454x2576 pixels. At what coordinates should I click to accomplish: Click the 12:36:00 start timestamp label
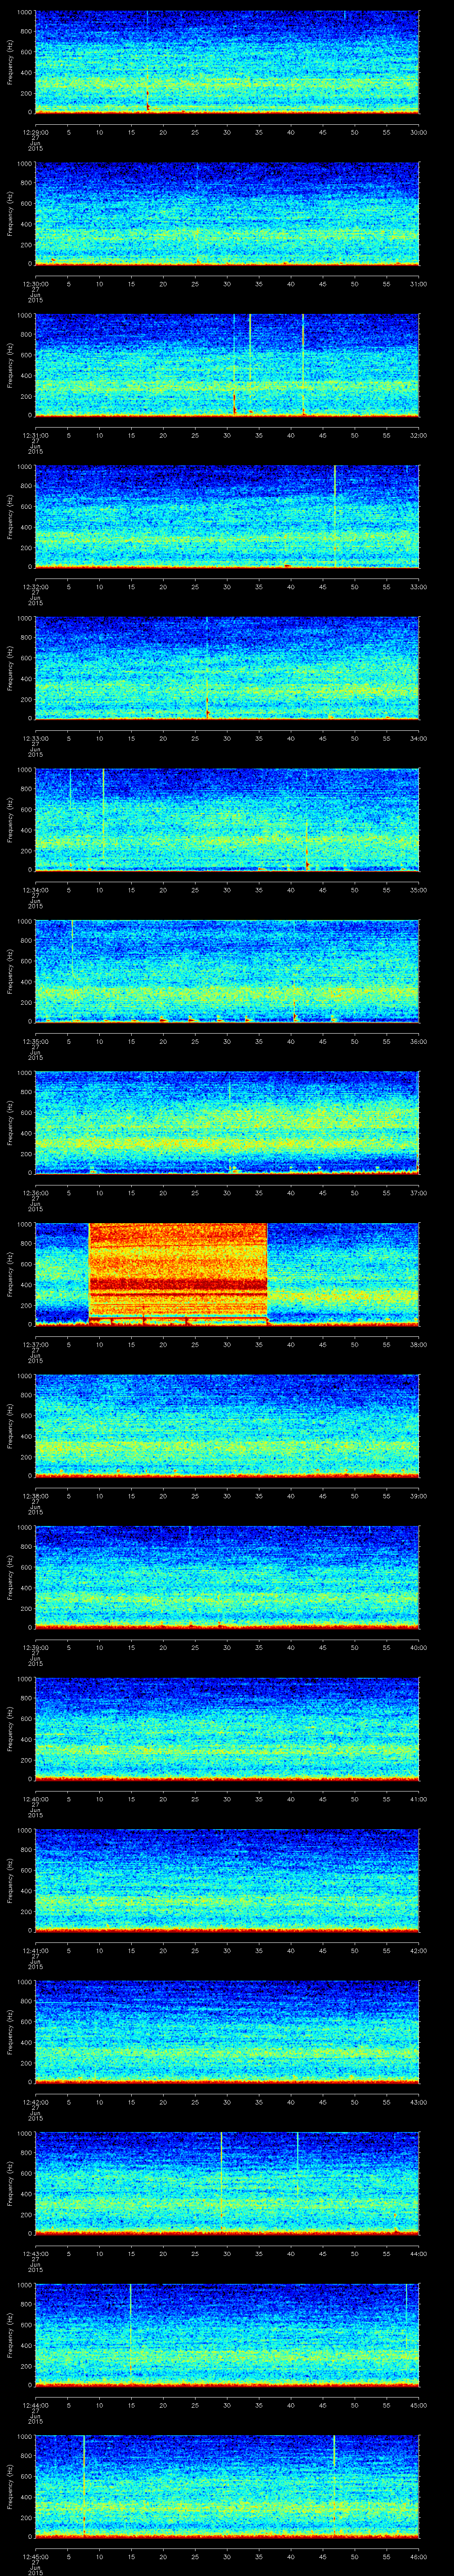[x=36, y=1193]
